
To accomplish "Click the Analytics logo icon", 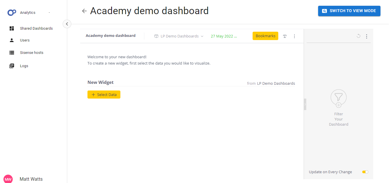I will point(12,12).
